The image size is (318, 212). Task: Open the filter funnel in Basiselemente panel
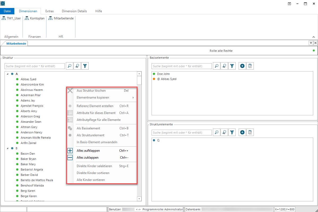[x=232, y=66]
